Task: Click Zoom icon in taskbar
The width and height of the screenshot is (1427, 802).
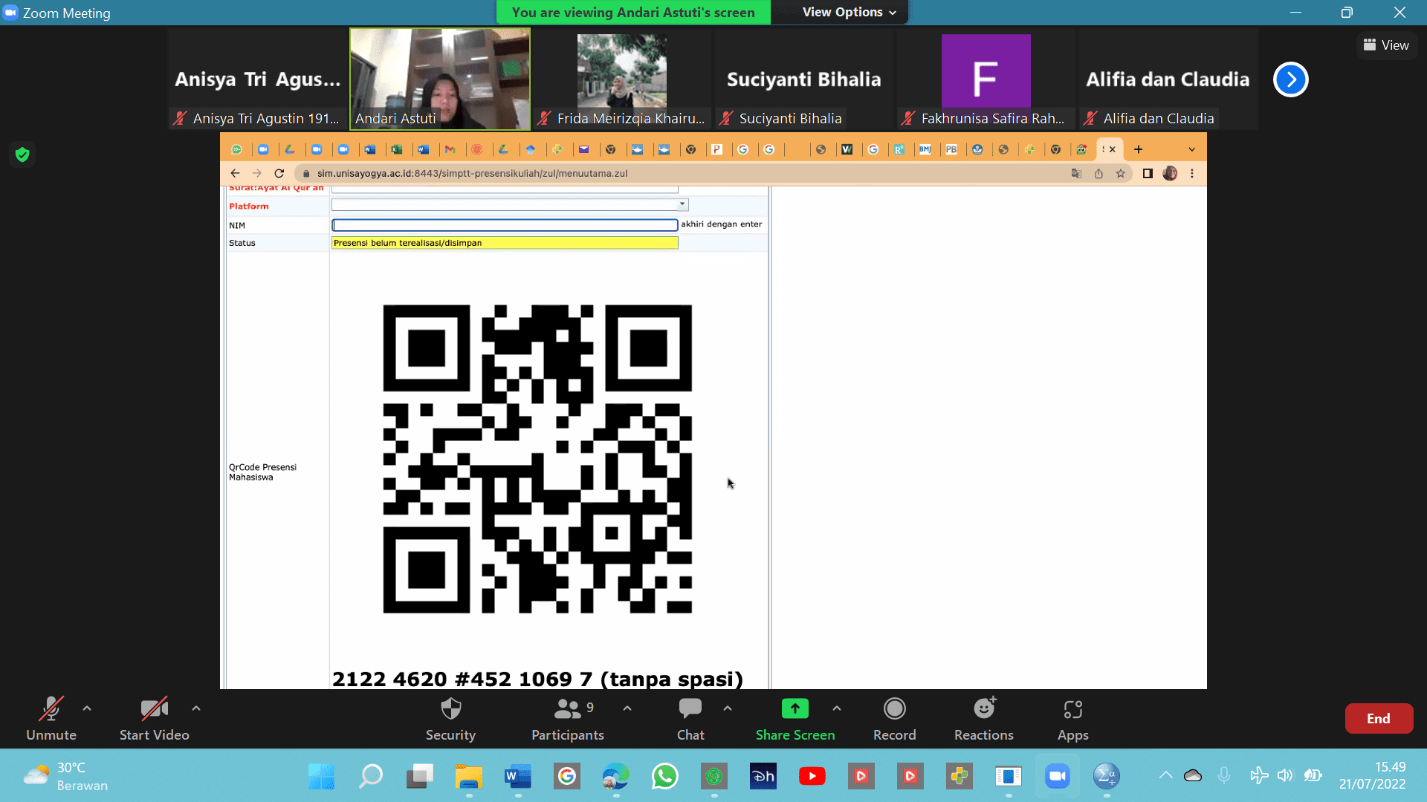Action: [x=1058, y=777]
